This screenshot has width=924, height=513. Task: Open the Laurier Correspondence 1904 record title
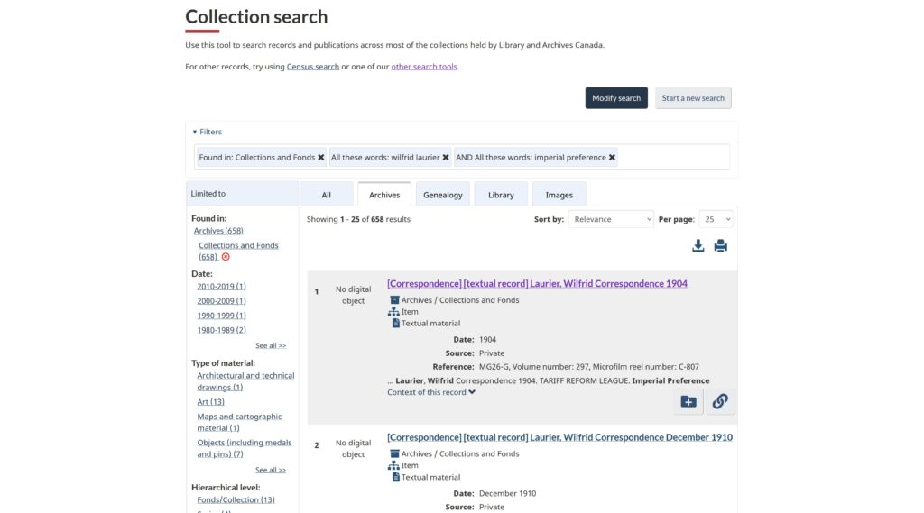tap(537, 284)
